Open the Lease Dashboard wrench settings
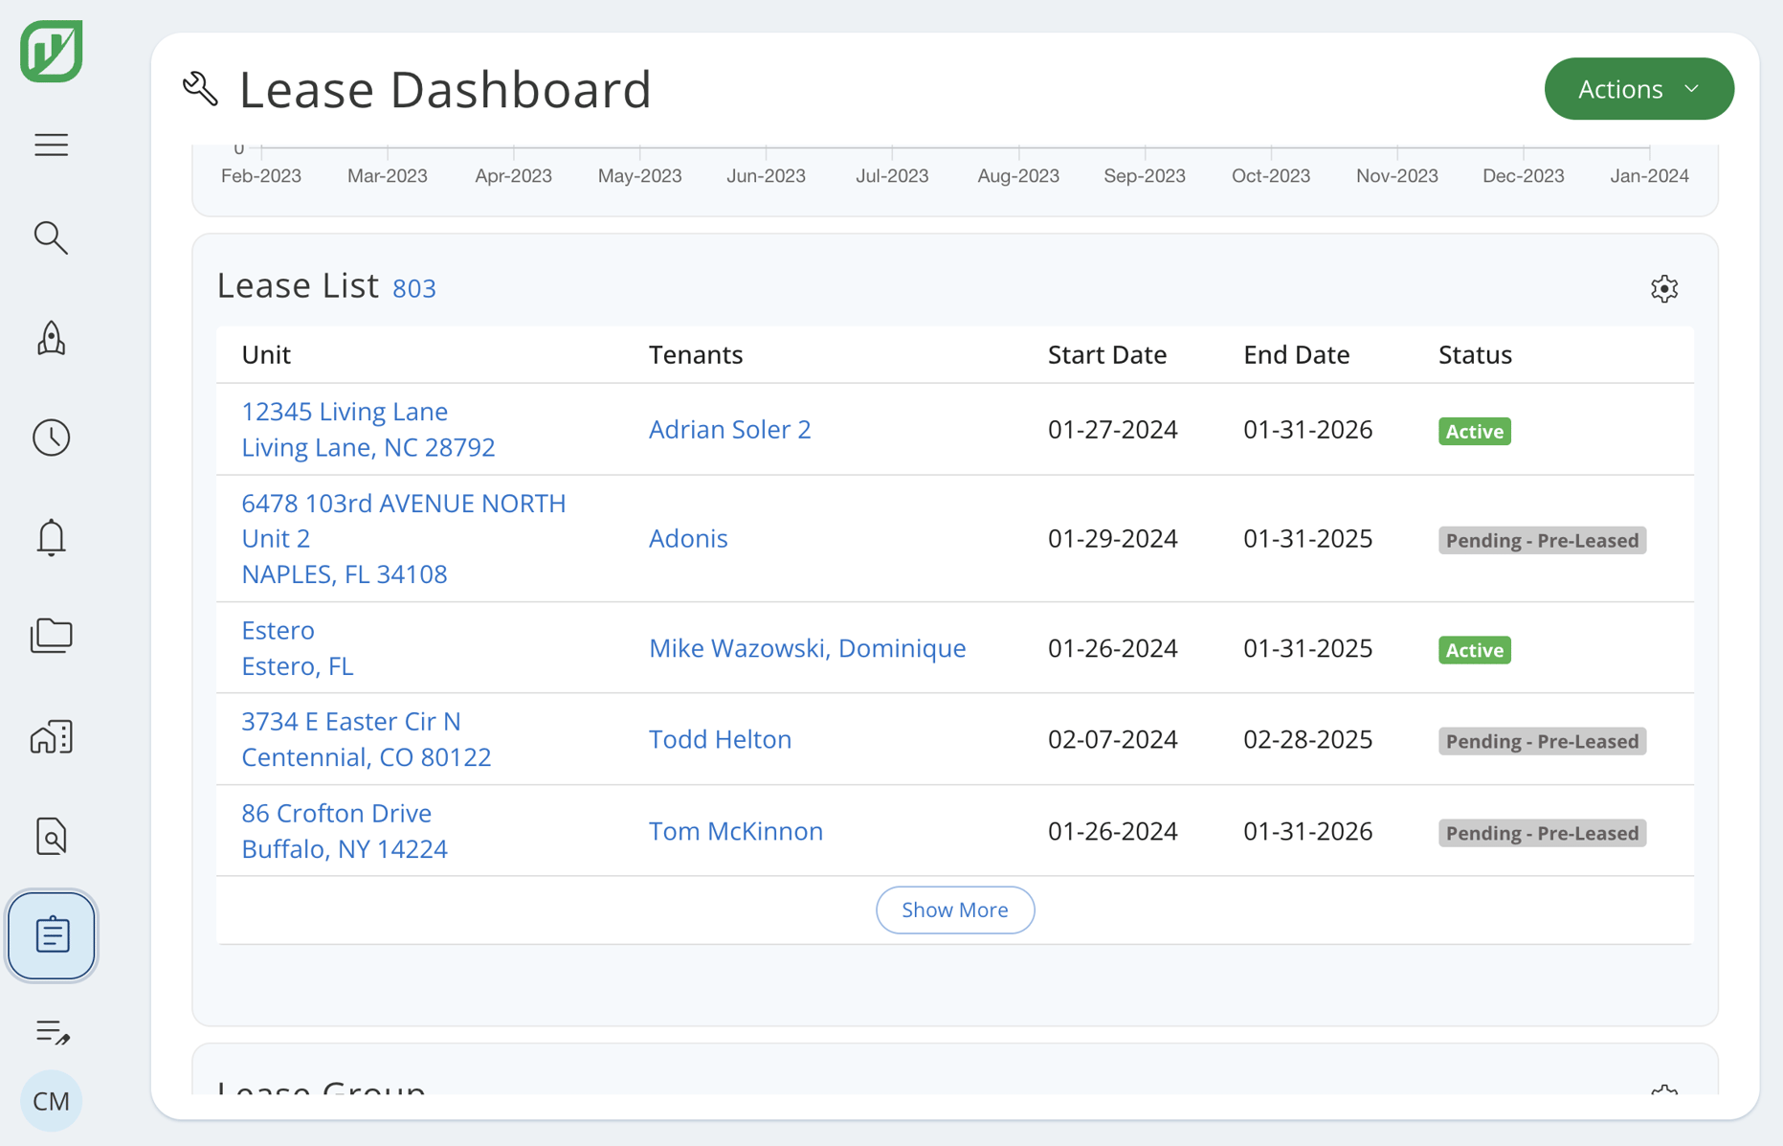1783x1146 pixels. (199, 88)
